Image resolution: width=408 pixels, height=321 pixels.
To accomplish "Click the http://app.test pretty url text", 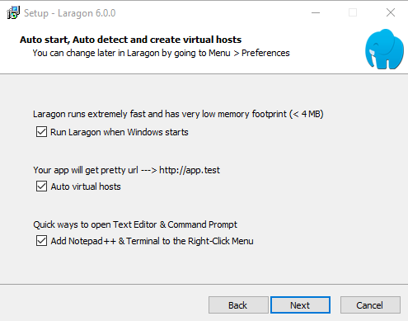I will pos(190,170).
